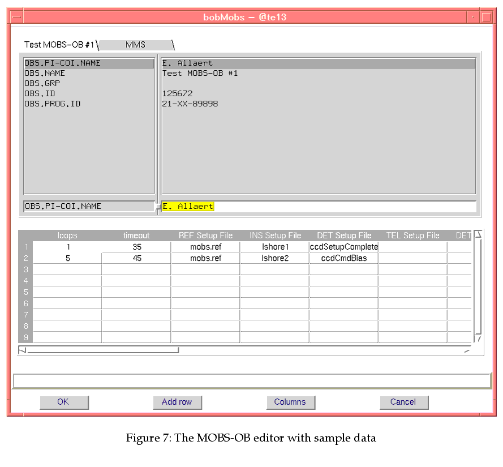Click the lshore2 cell
This screenshot has height=467, width=503.
pyautogui.click(x=275, y=258)
